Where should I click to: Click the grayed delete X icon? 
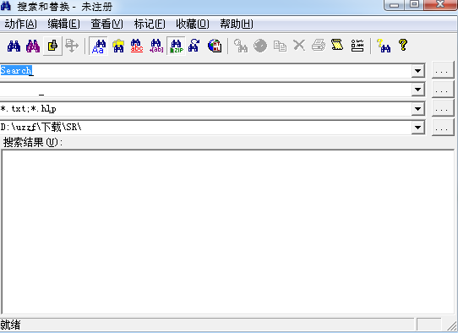click(x=299, y=46)
